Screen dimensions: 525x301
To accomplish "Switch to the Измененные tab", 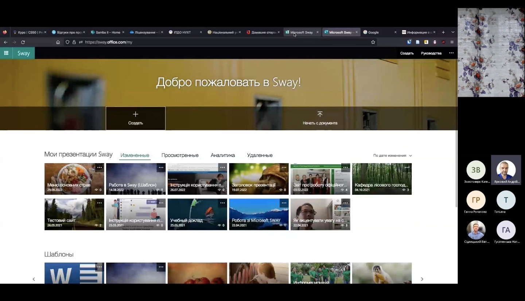I will click(135, 155).
